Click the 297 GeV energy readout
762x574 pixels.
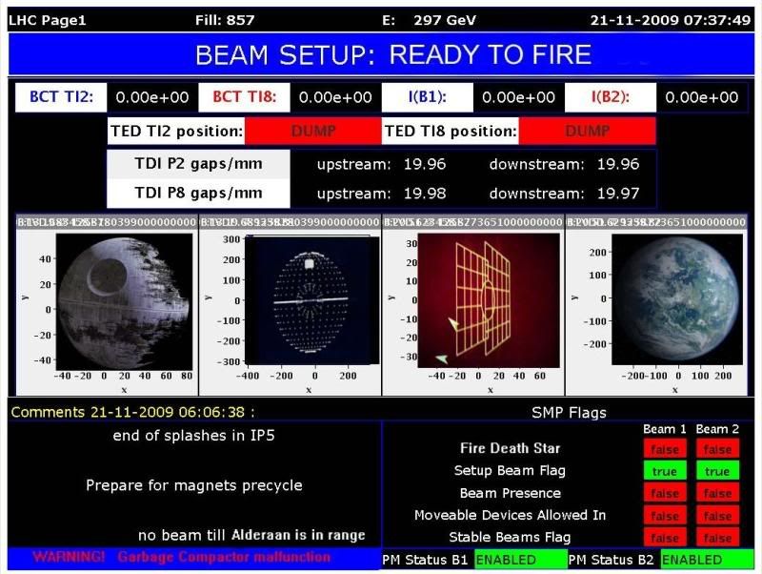coord(445,20)
